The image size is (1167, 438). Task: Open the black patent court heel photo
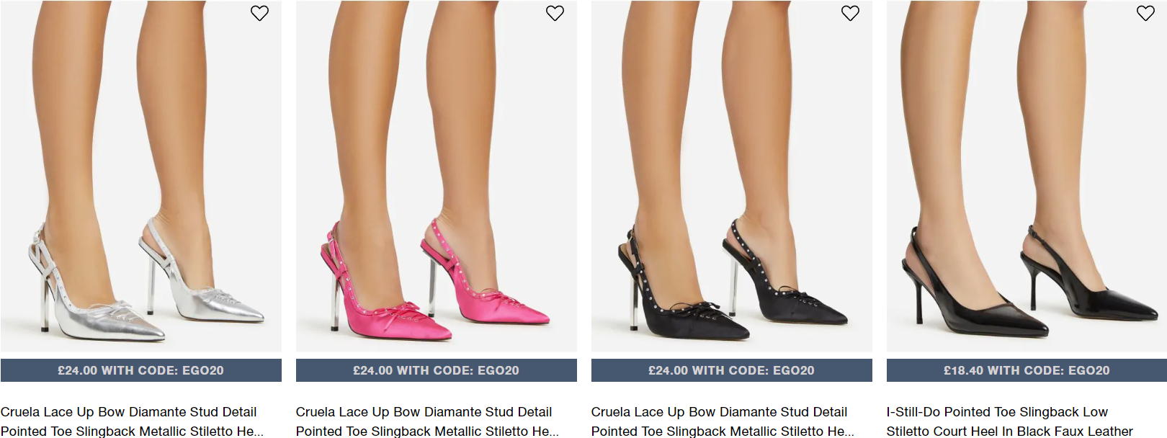[1027, 176]
